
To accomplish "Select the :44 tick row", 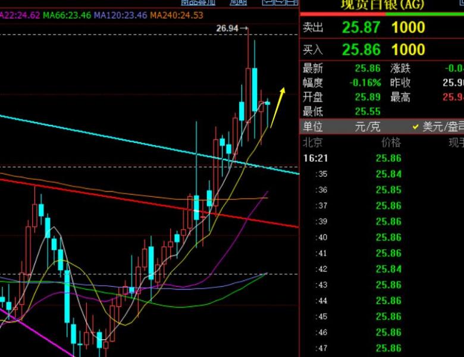I will click(x=382, y=300).
